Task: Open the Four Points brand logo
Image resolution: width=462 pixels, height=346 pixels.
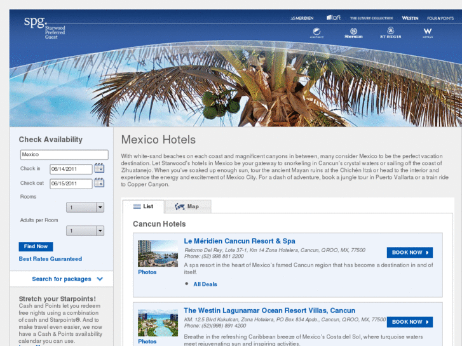Action: (x=440, y=18)
